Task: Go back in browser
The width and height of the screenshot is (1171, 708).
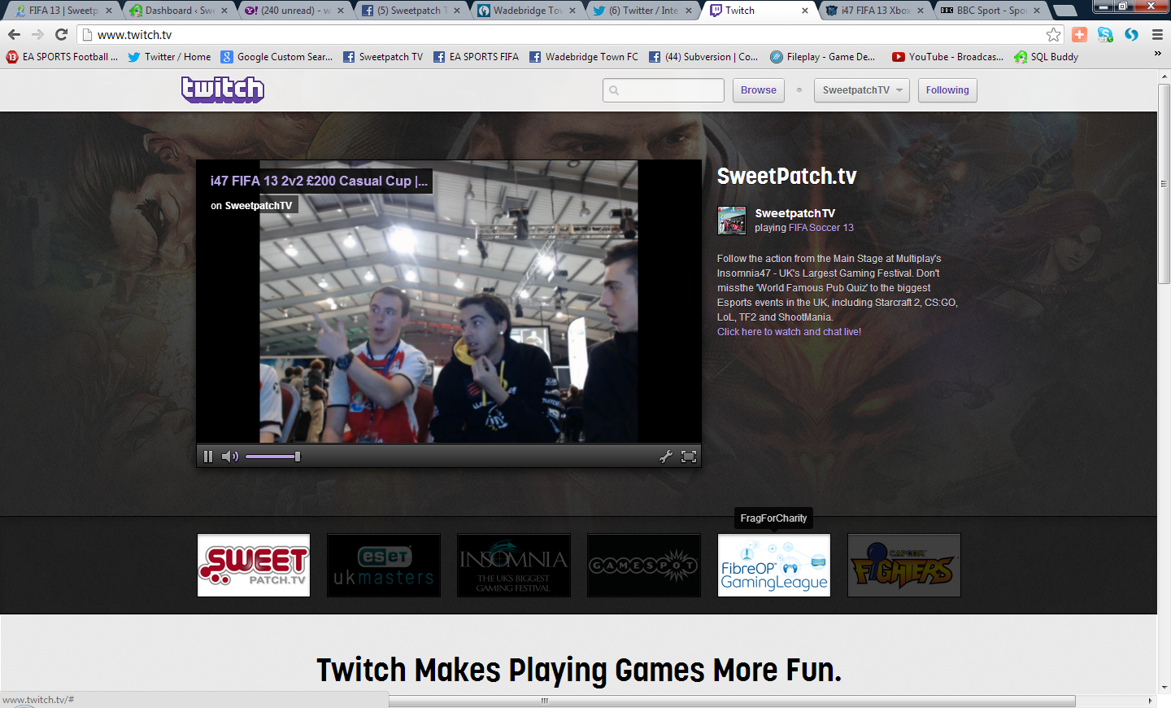Action: click(x=14, y=34)
